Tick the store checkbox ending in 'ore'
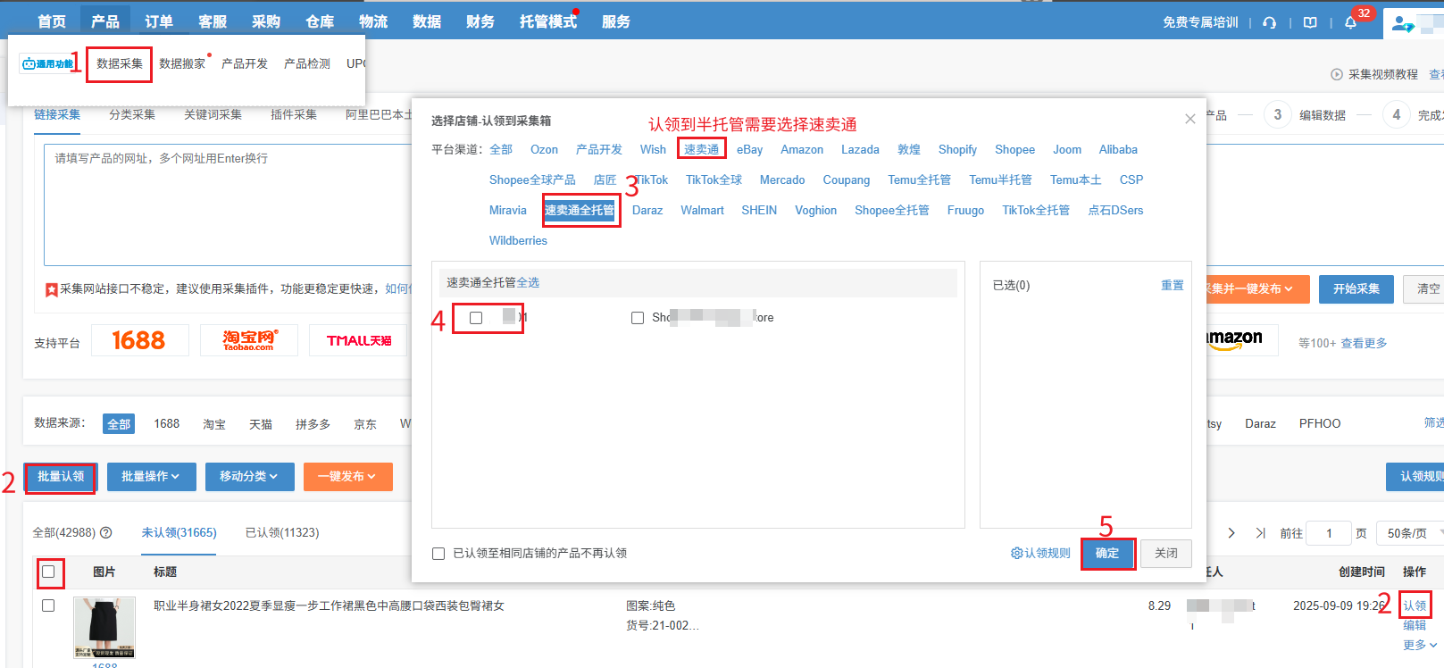This screenshot has width=1444, height=668. (x=638, y=318)
